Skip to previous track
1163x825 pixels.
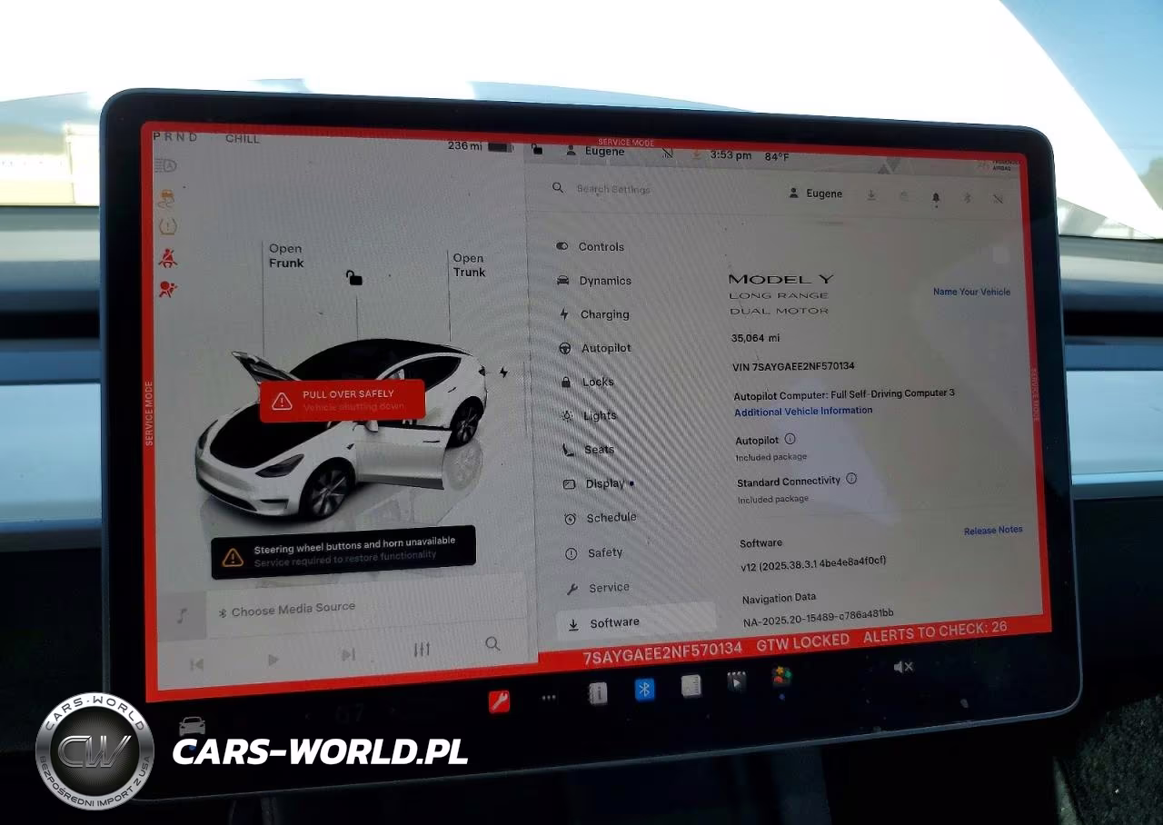[196, 664]
